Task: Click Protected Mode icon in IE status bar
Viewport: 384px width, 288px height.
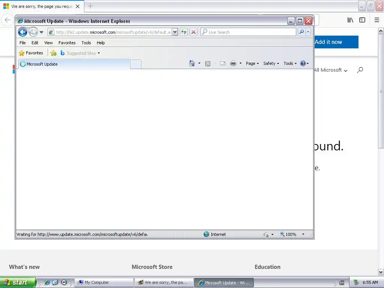Action: [x=266, y=235]
